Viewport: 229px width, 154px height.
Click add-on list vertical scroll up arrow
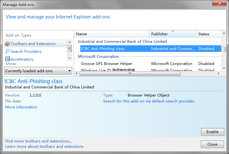pyautogui.click(x=224, y=33)
